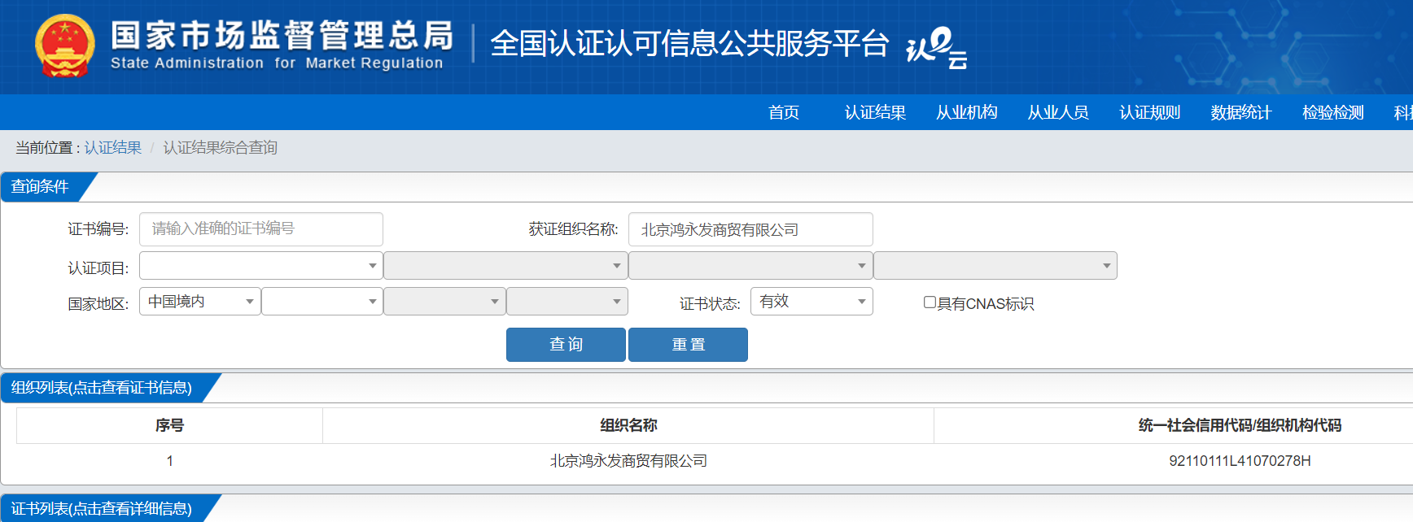This screenshot has width=1413, height=522.
Task: Focus the 证书编号 input field
Action: 261,229
